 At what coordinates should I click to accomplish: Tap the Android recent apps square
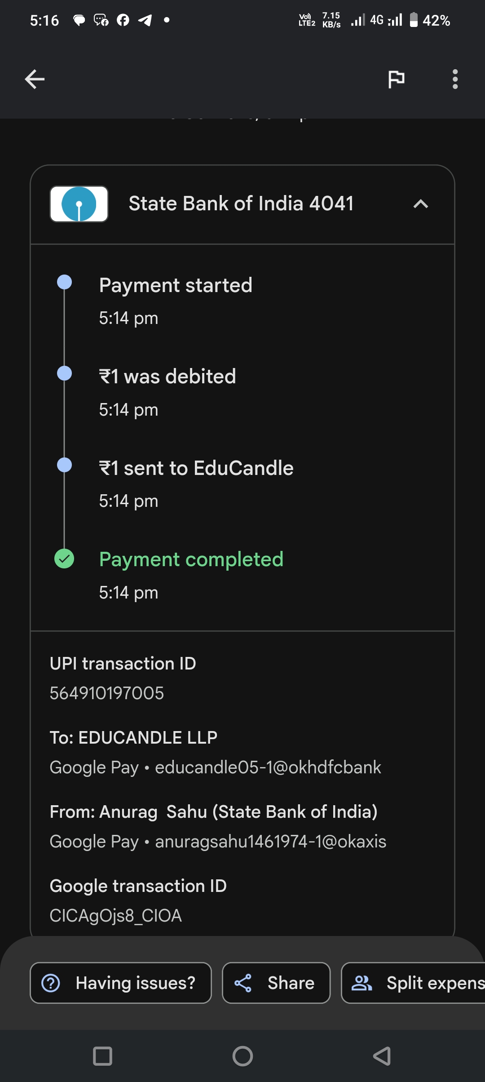102,1056
